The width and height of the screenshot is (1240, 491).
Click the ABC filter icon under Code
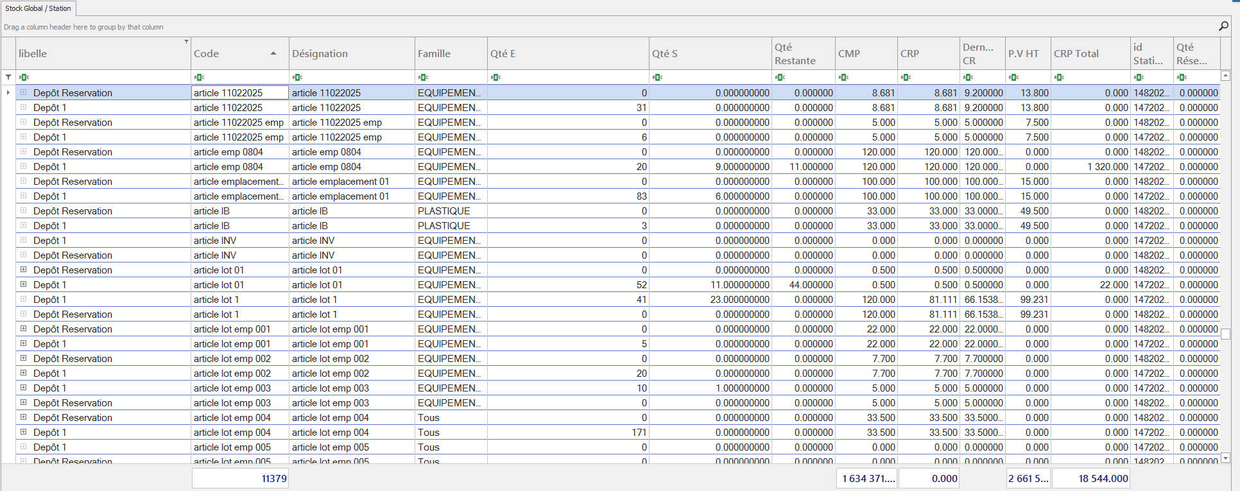pyautogui.click(x=199, y=77)
